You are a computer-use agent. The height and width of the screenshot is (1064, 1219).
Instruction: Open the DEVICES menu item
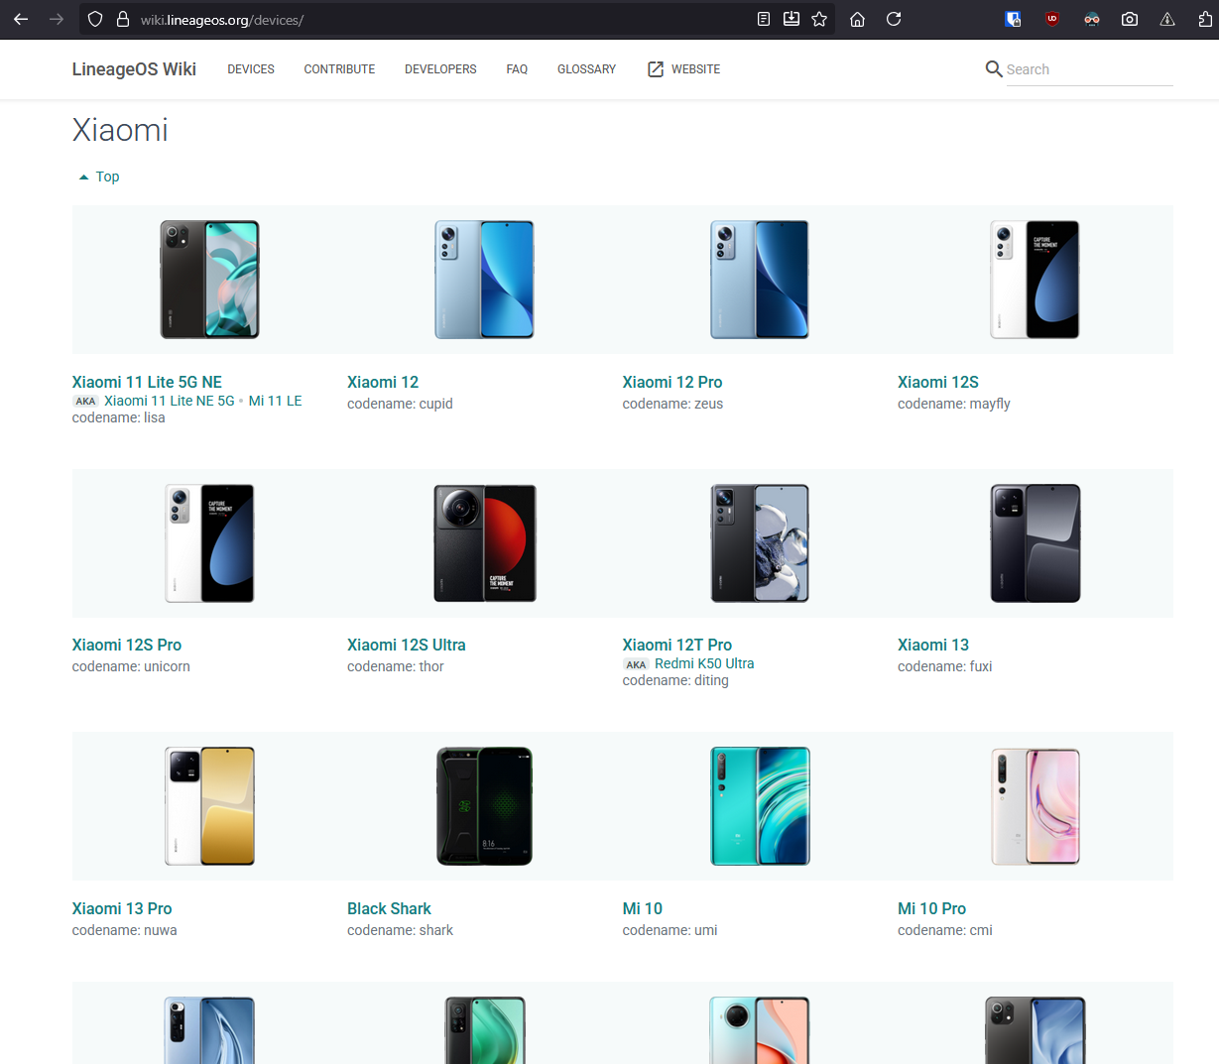point(251,69)
